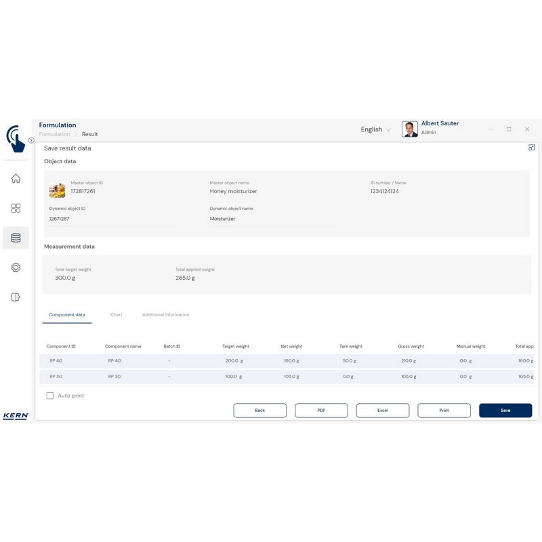Open Albert Sauter's profile picture
Screen dimensions: 542x542
click(x=410, y=129)
